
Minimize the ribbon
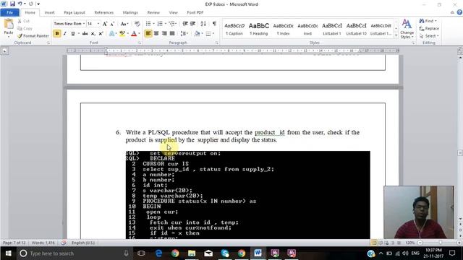click(x=452, y=12)
